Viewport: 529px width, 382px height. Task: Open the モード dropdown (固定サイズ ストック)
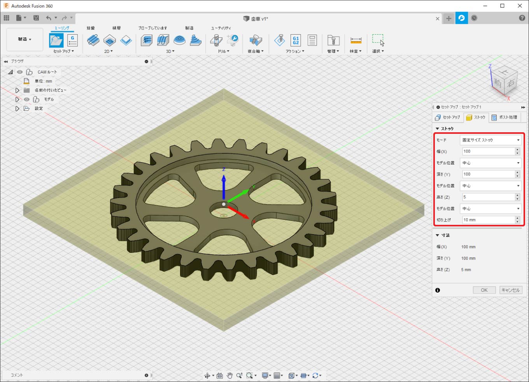point(490,140)
